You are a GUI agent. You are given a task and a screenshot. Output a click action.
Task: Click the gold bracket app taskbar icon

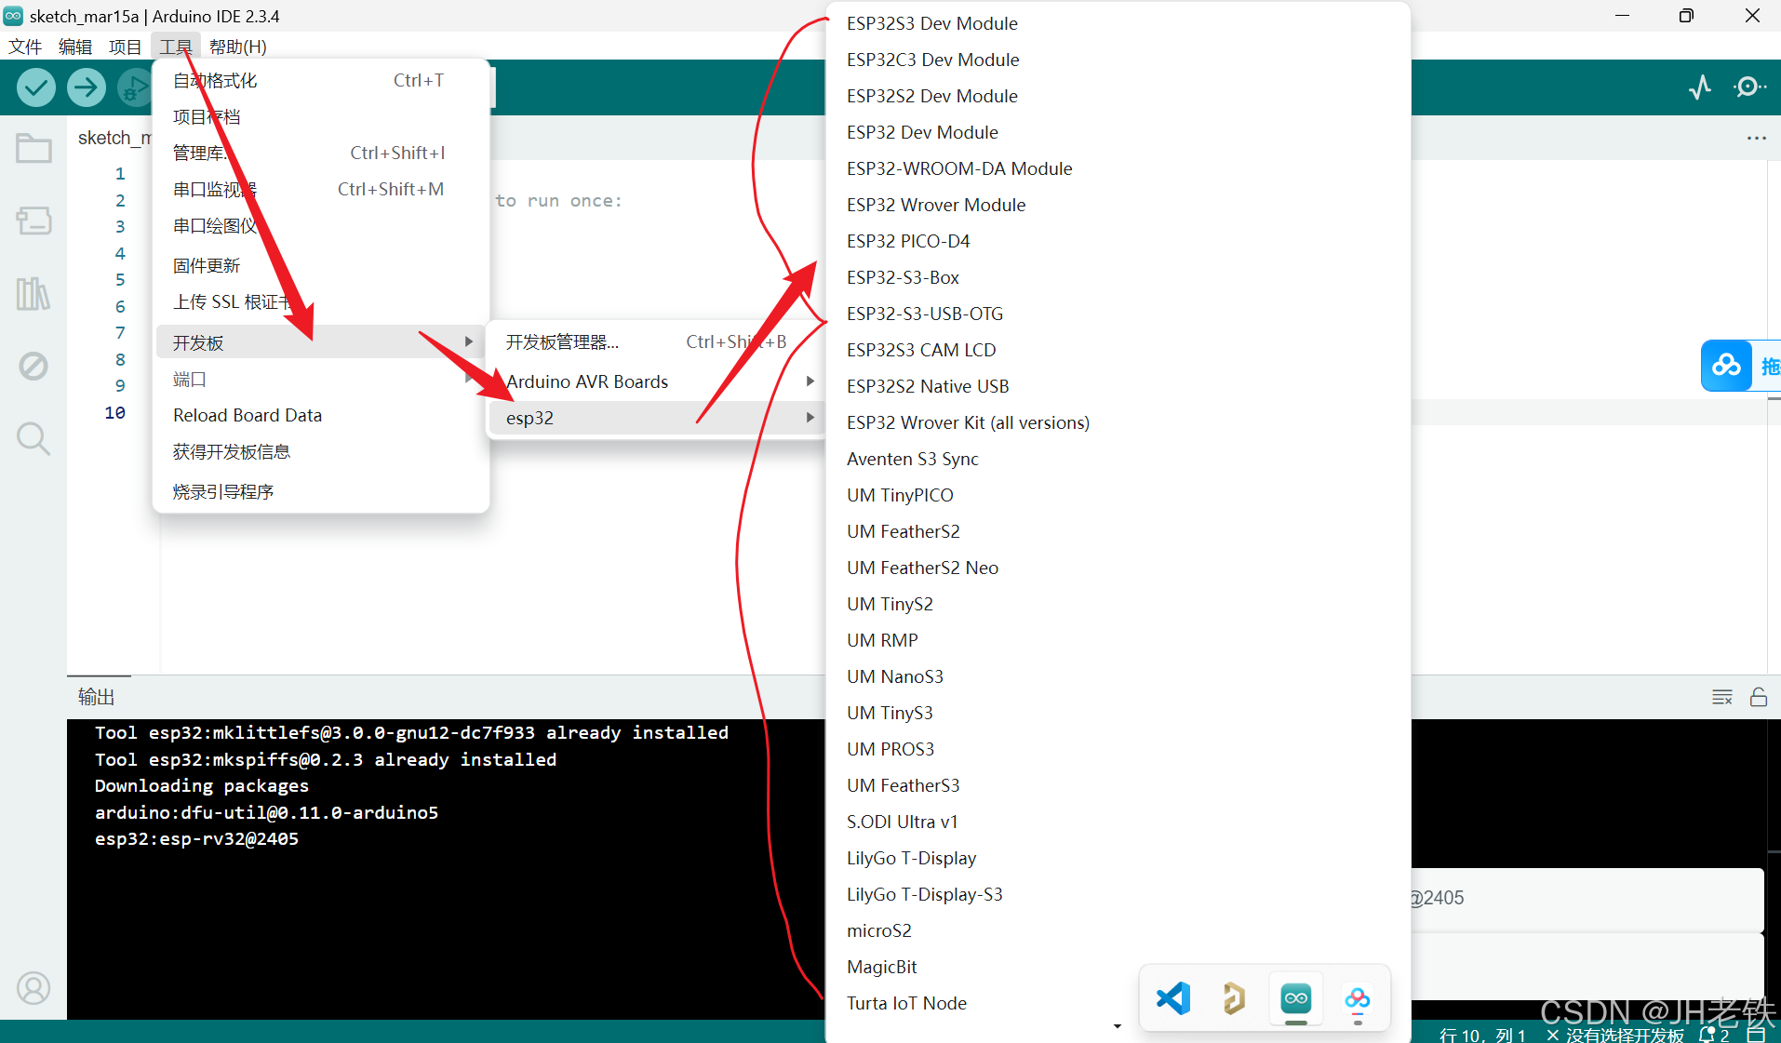click(1234, 998)
